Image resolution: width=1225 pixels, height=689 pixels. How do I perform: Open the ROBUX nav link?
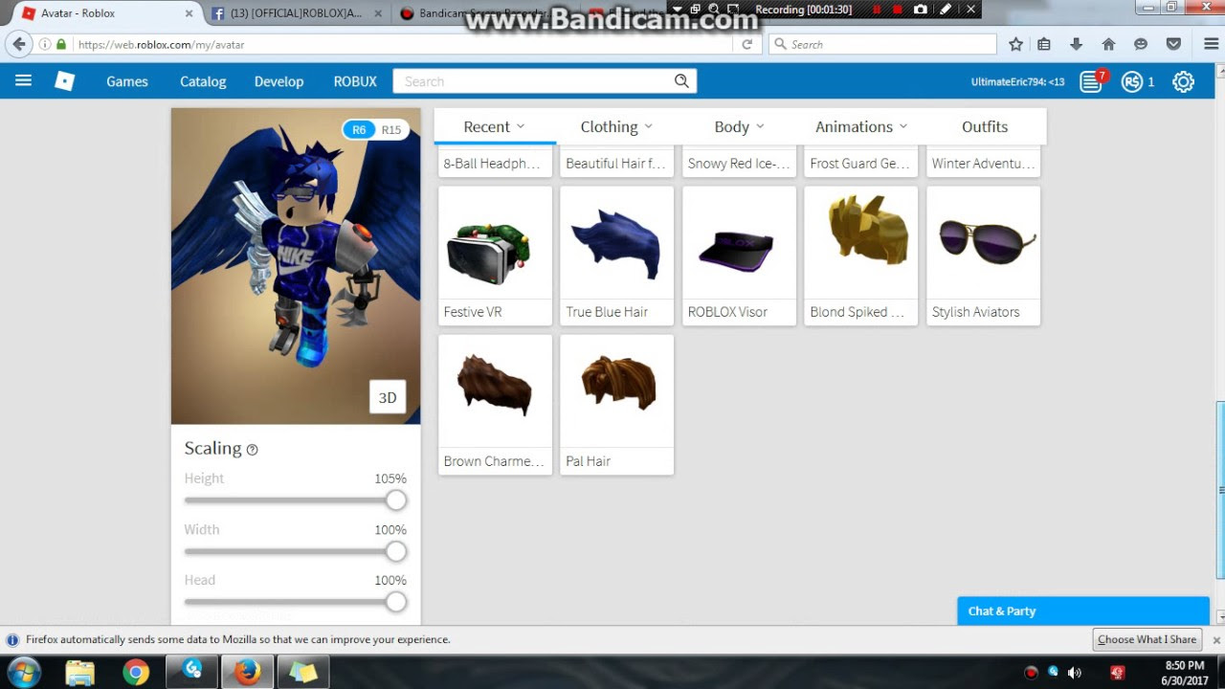pos(355,81)
